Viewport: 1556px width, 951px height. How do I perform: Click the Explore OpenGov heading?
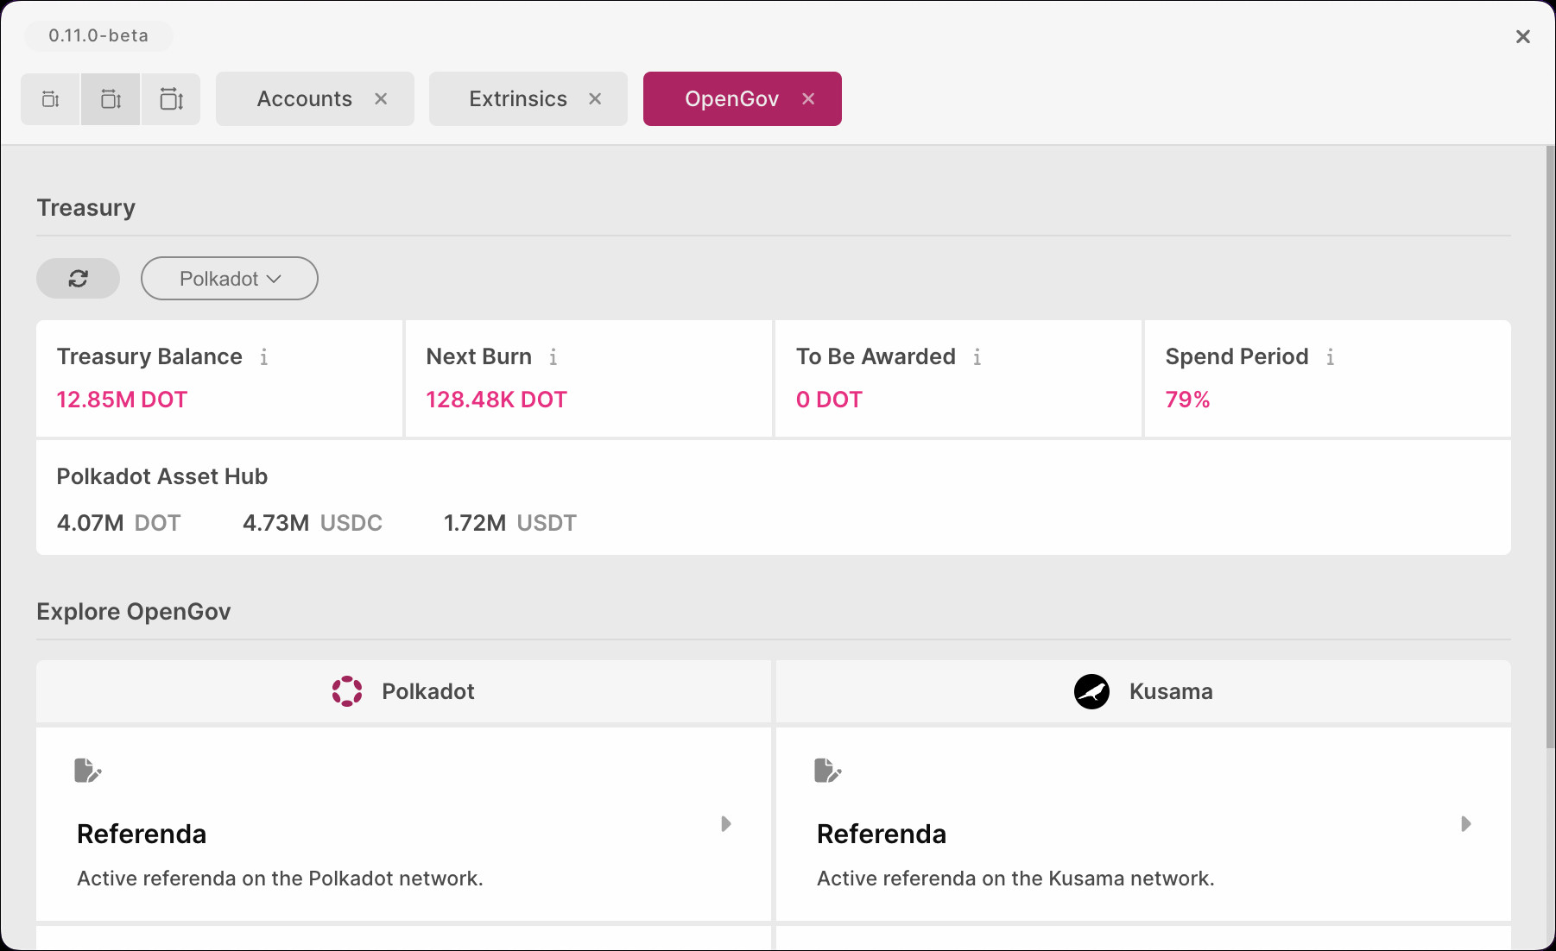tap(134, 612)
